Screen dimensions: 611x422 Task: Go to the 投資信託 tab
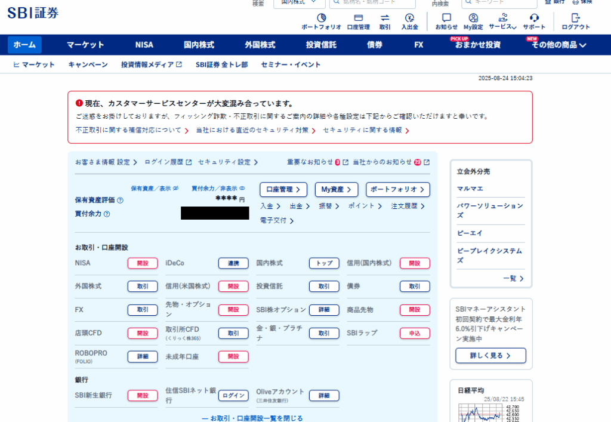click(x=321, y=45)
